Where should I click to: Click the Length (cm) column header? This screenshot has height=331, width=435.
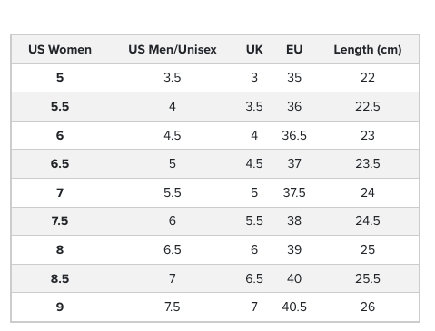click(368, 50)
